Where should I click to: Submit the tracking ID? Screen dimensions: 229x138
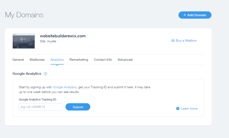(78, 107)
